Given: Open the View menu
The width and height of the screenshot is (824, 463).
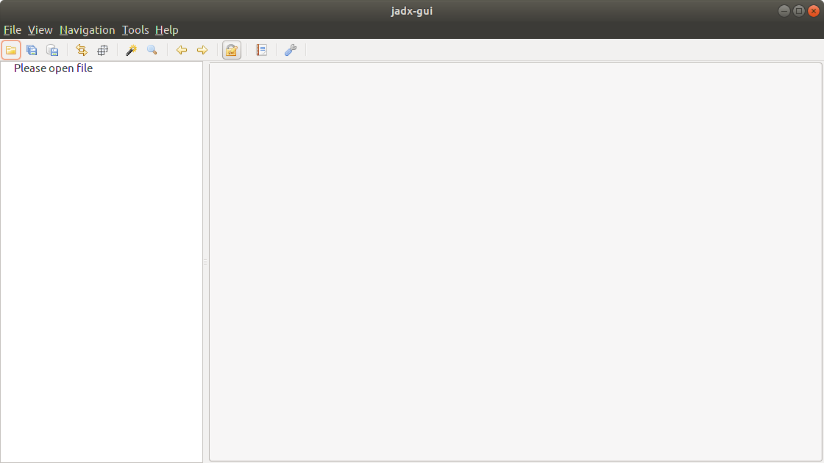Looking at the screenshot, I should (40, 29).
